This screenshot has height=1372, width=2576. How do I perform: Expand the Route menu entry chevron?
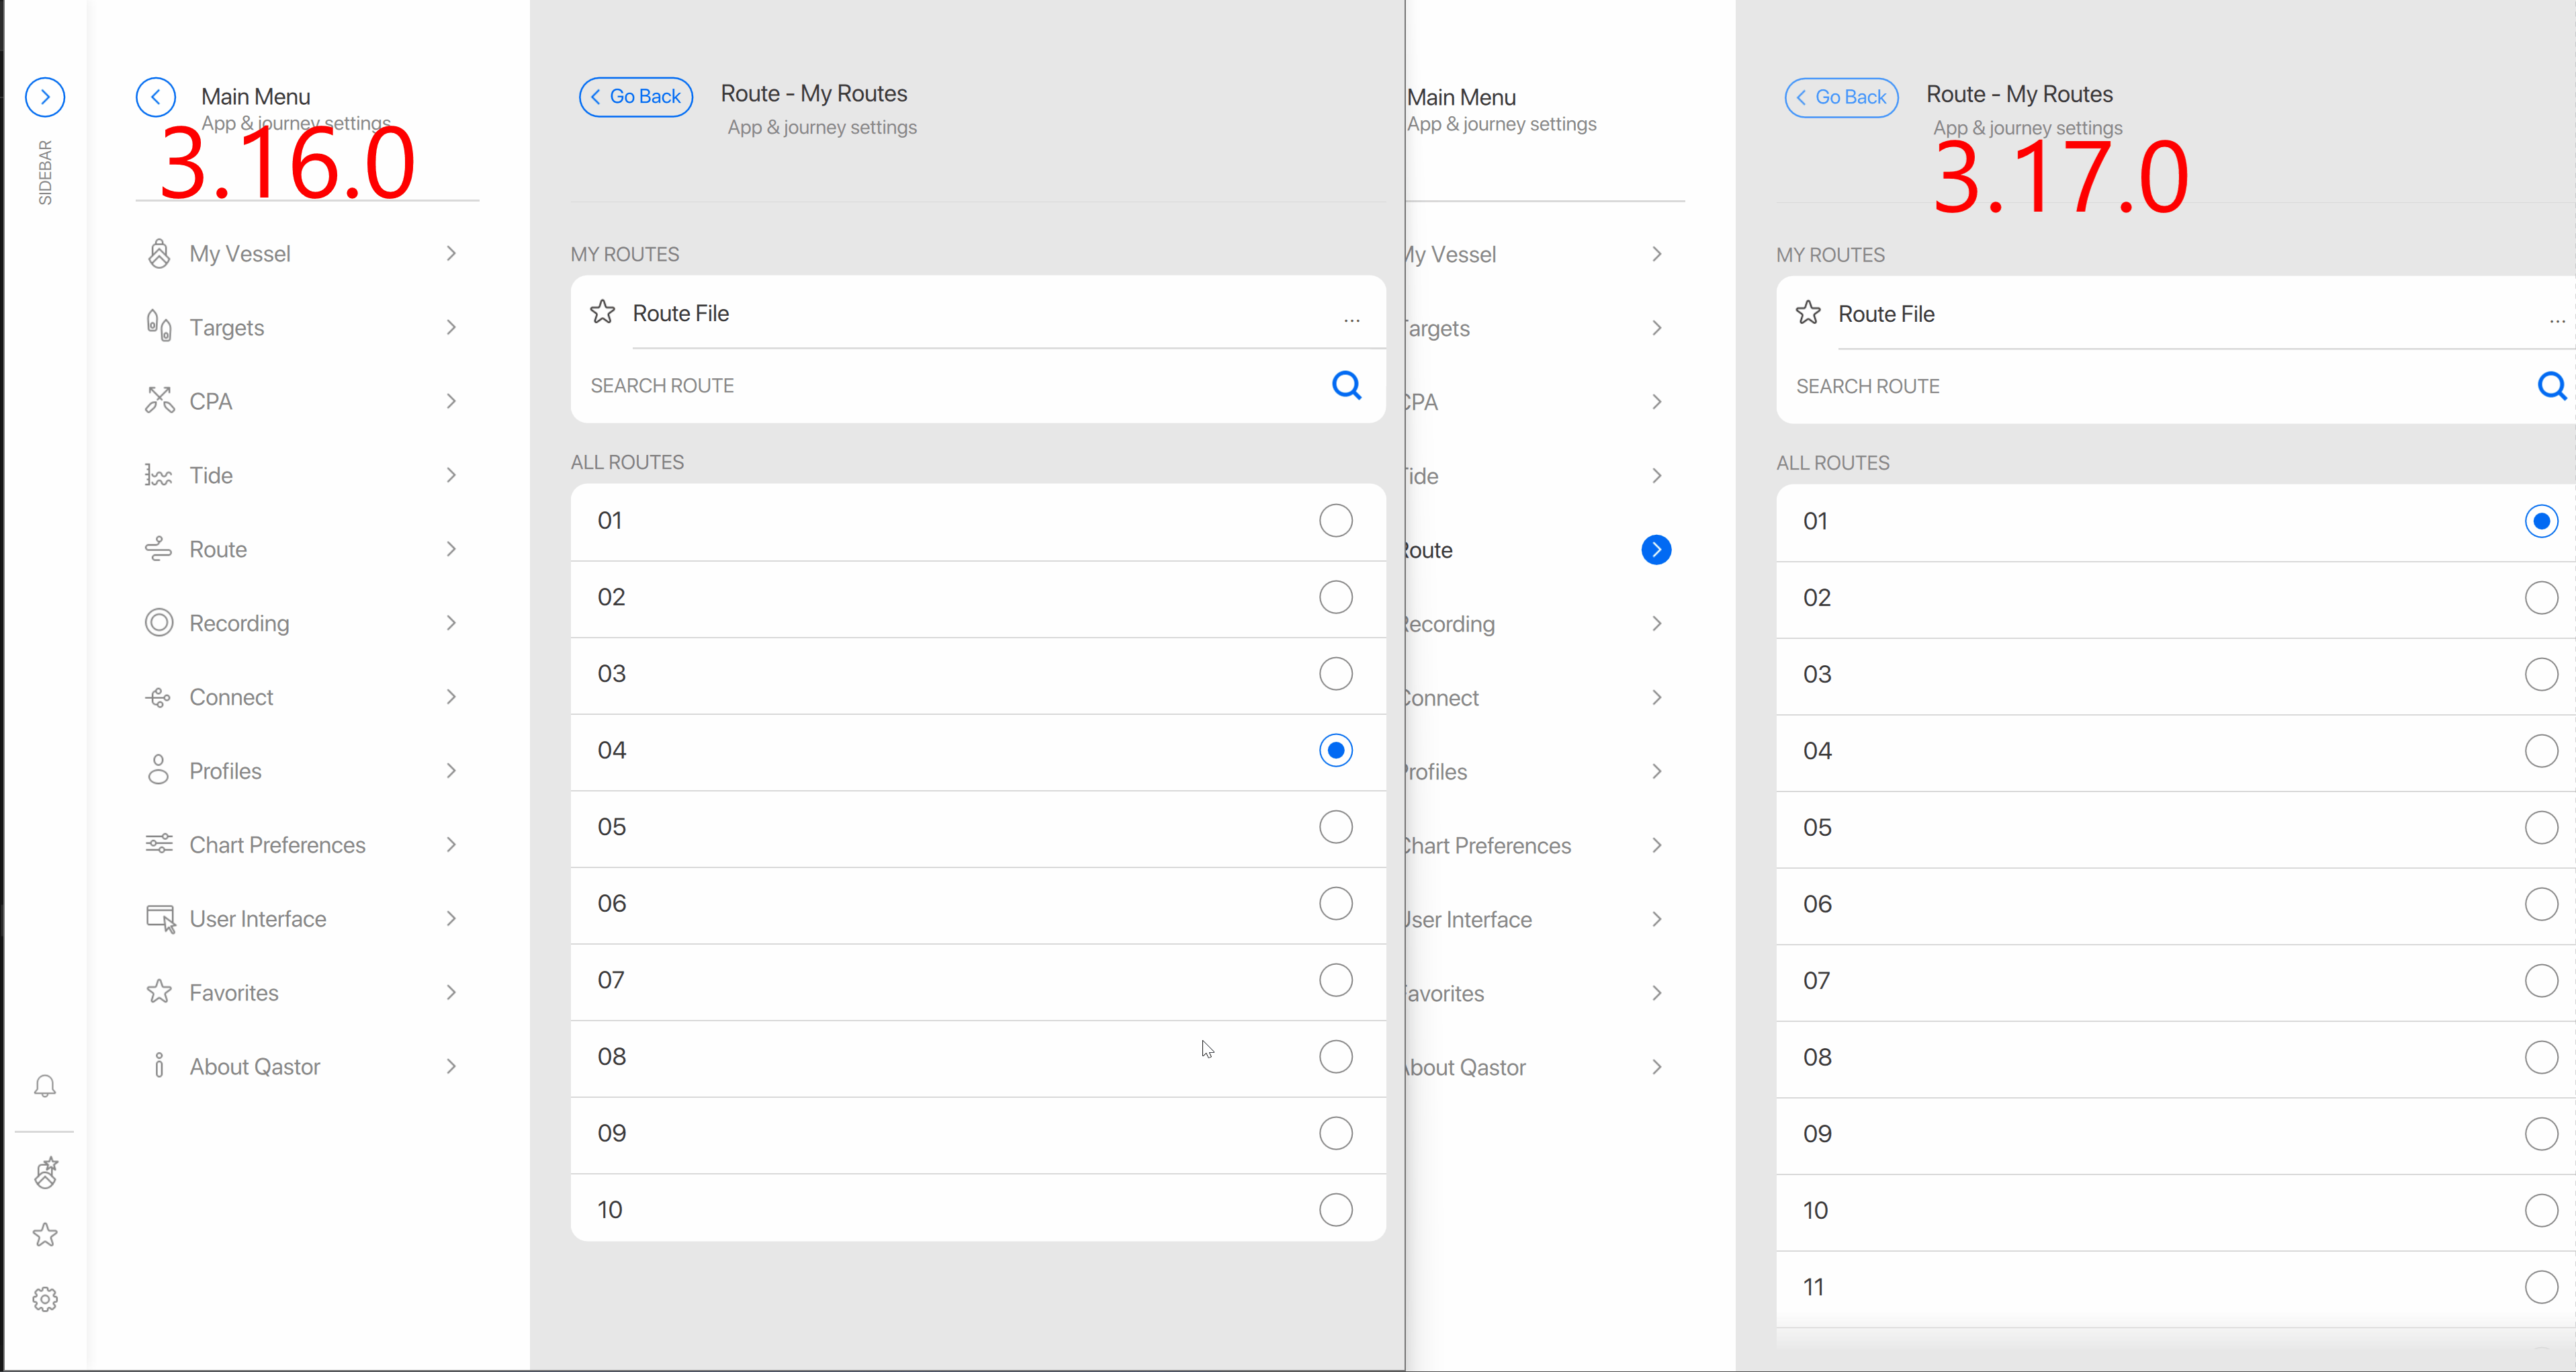point(452,548)
